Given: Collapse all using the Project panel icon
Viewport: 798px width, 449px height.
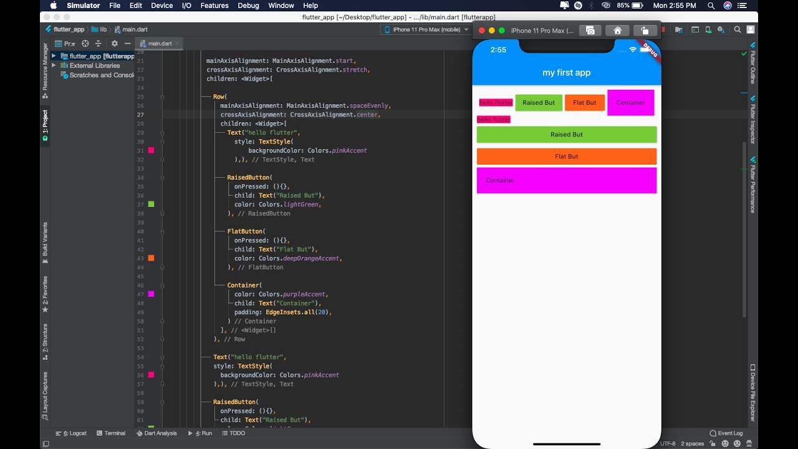Looking at the screenshot, I should coord(98,44).
